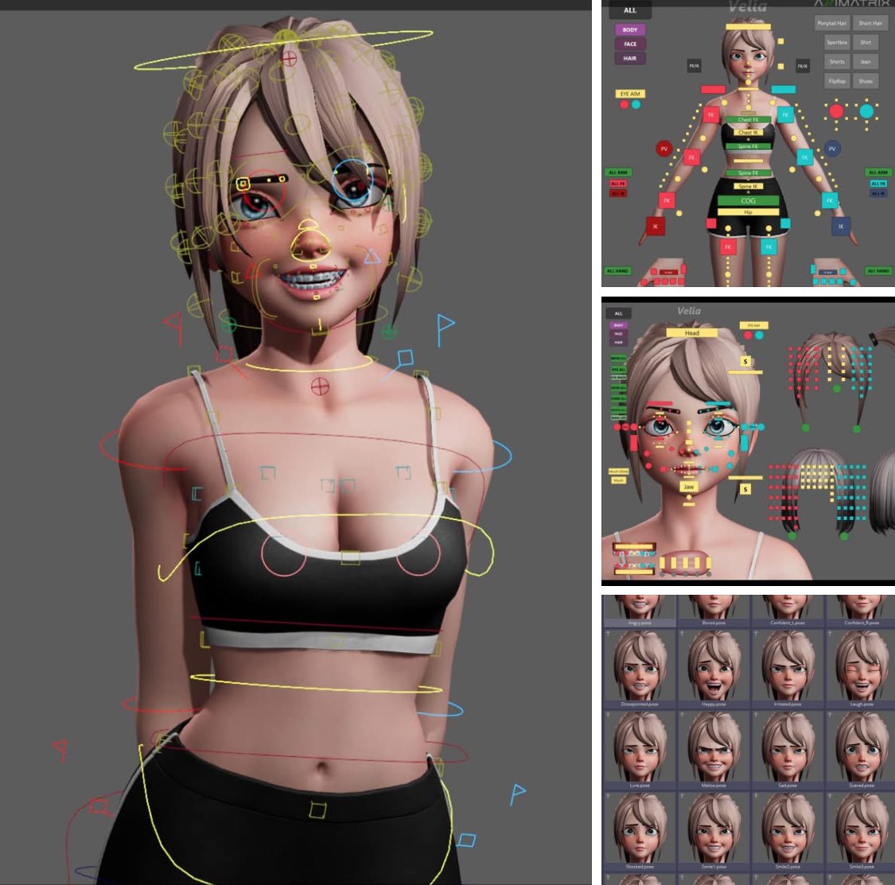Select the yellow Hip control
The height and width of the screenshot is (885, 895).
[x=748, y=212]
